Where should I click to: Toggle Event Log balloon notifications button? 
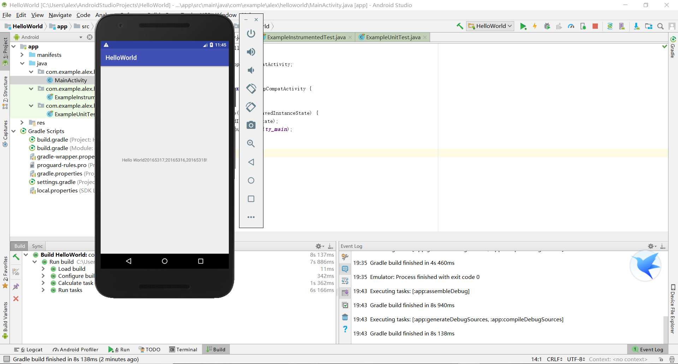coord(345,269)
